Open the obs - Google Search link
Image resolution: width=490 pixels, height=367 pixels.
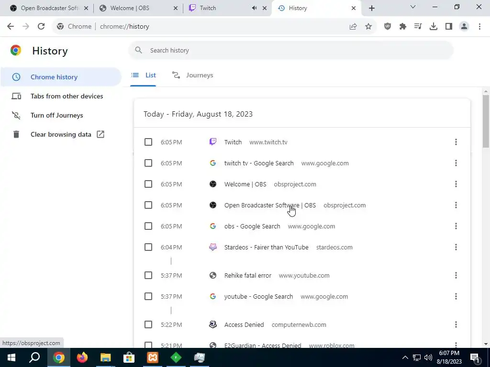click(252, 226)
